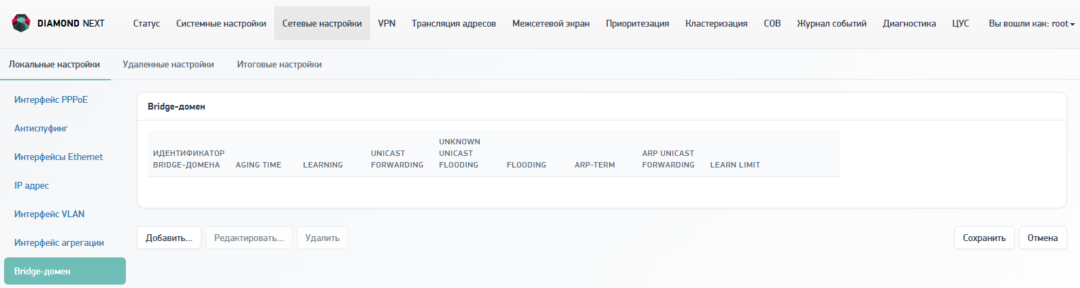This screenshot has height=288, width=1080.
Task: Open the СОВ menu item
Action: coord(772,23)
